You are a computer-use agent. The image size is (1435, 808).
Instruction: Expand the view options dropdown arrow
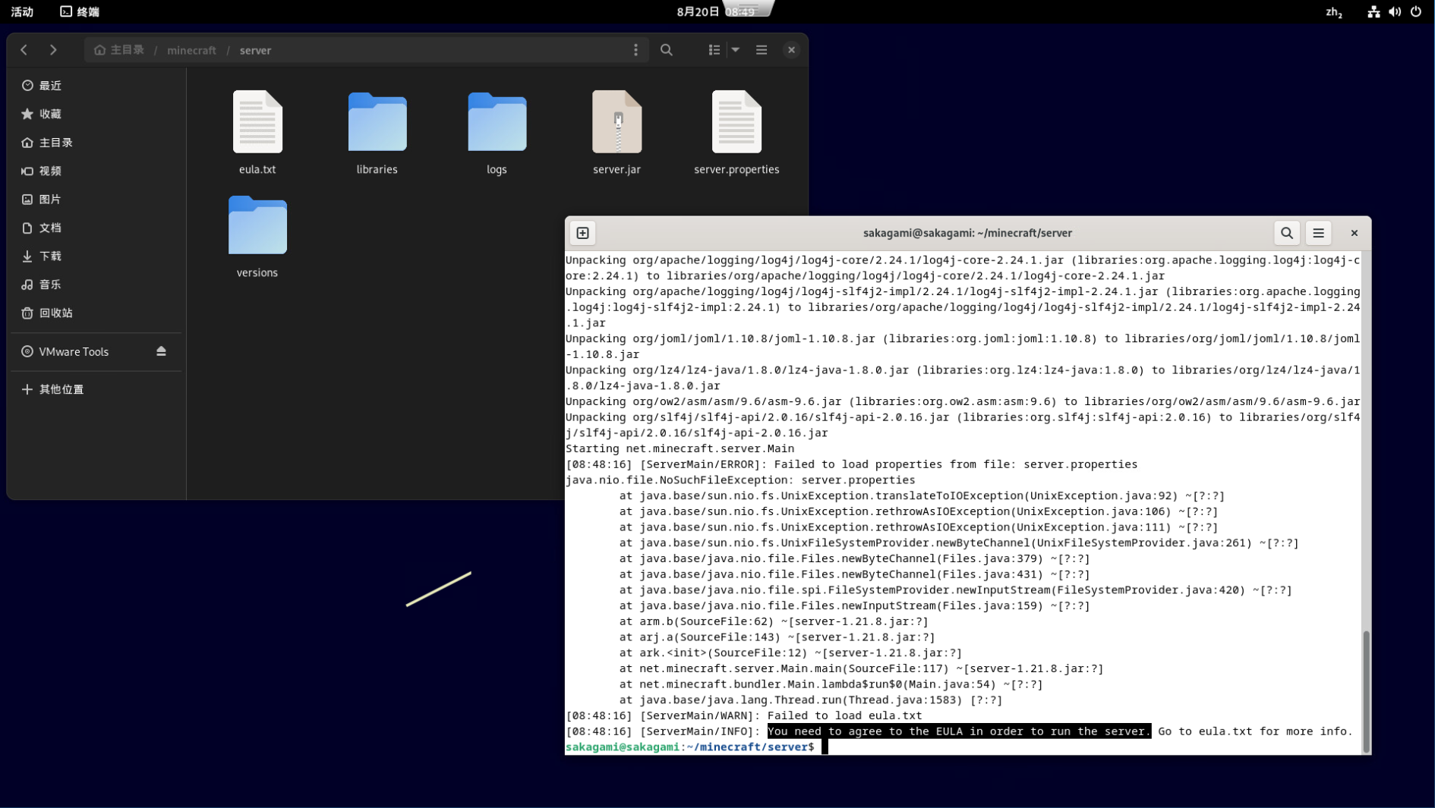click(735, 50)
